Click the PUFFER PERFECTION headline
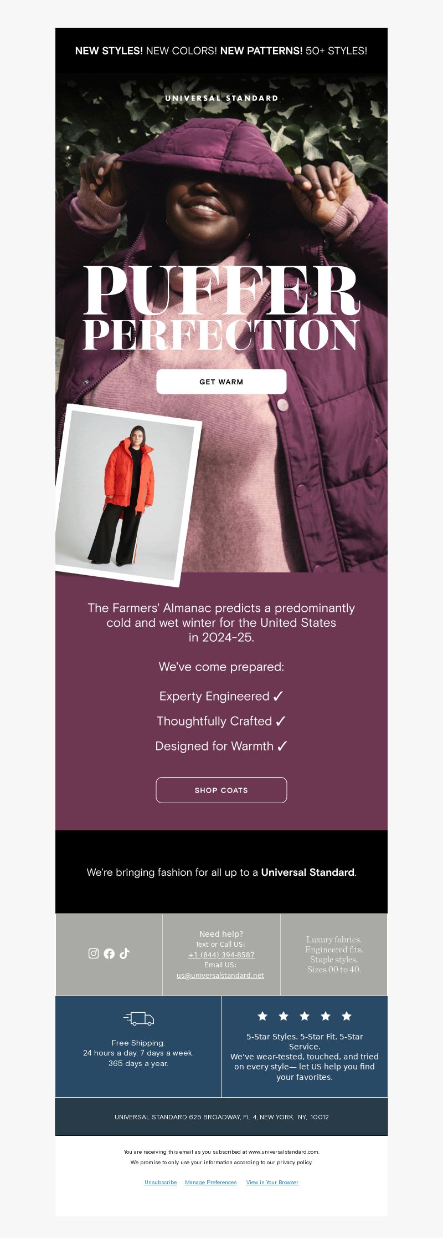The height and width of the screenshot is (1238, 443). 221,308
